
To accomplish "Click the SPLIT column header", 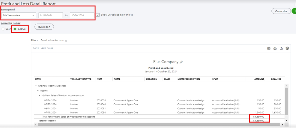I will pyautogui.click(x=215, y=79).
